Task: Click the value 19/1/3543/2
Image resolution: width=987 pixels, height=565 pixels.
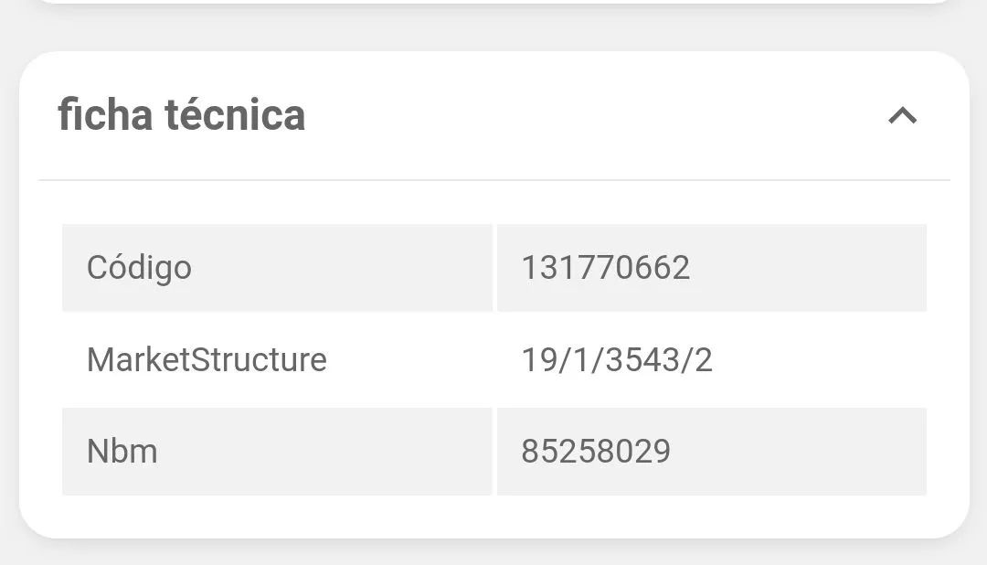Action: 616,359
